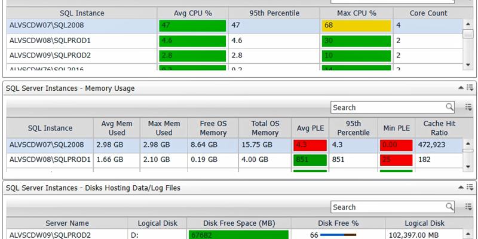
Task: Sort CPU table by SQL Instance header
Action: 82,13
